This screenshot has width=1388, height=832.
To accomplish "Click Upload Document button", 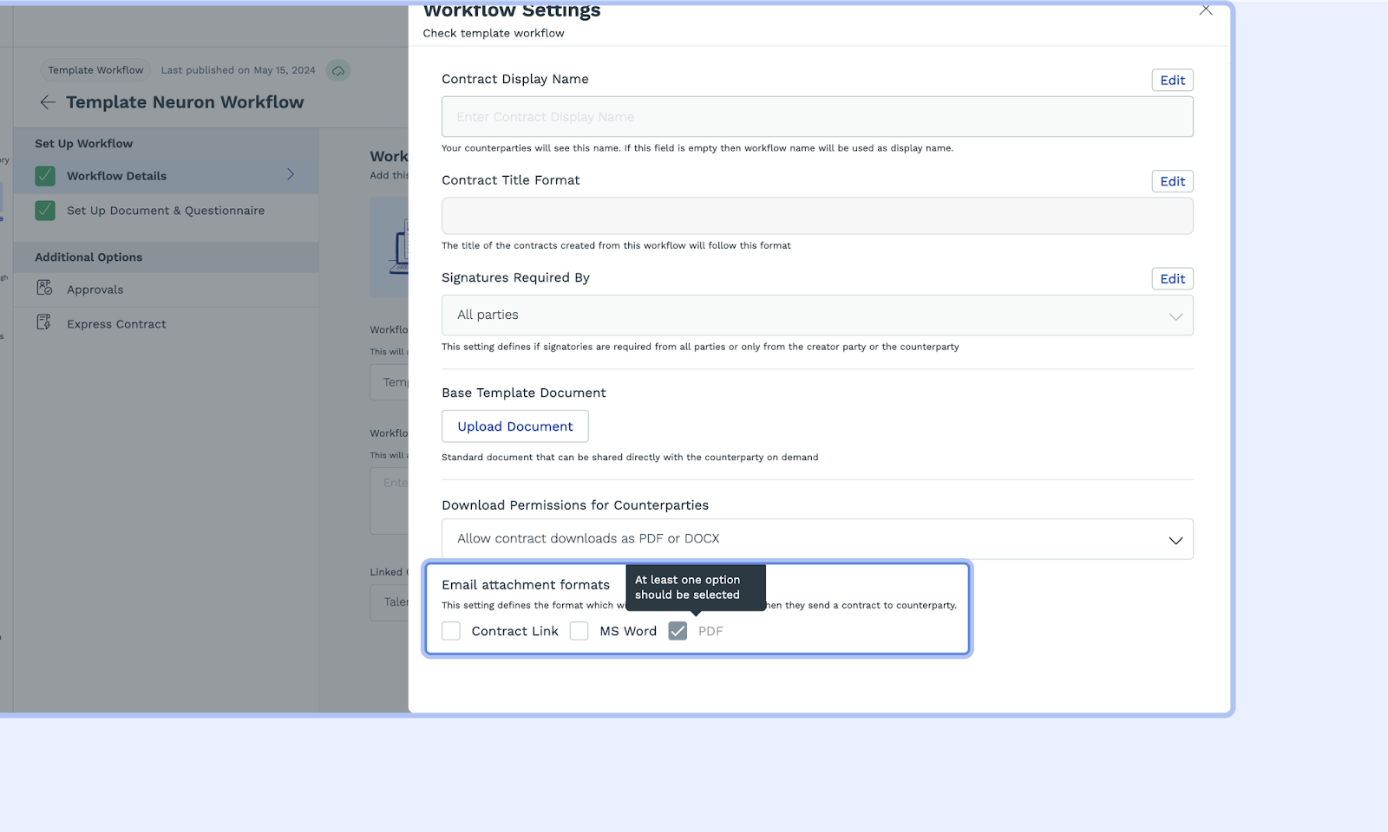I will pos(515,426).
